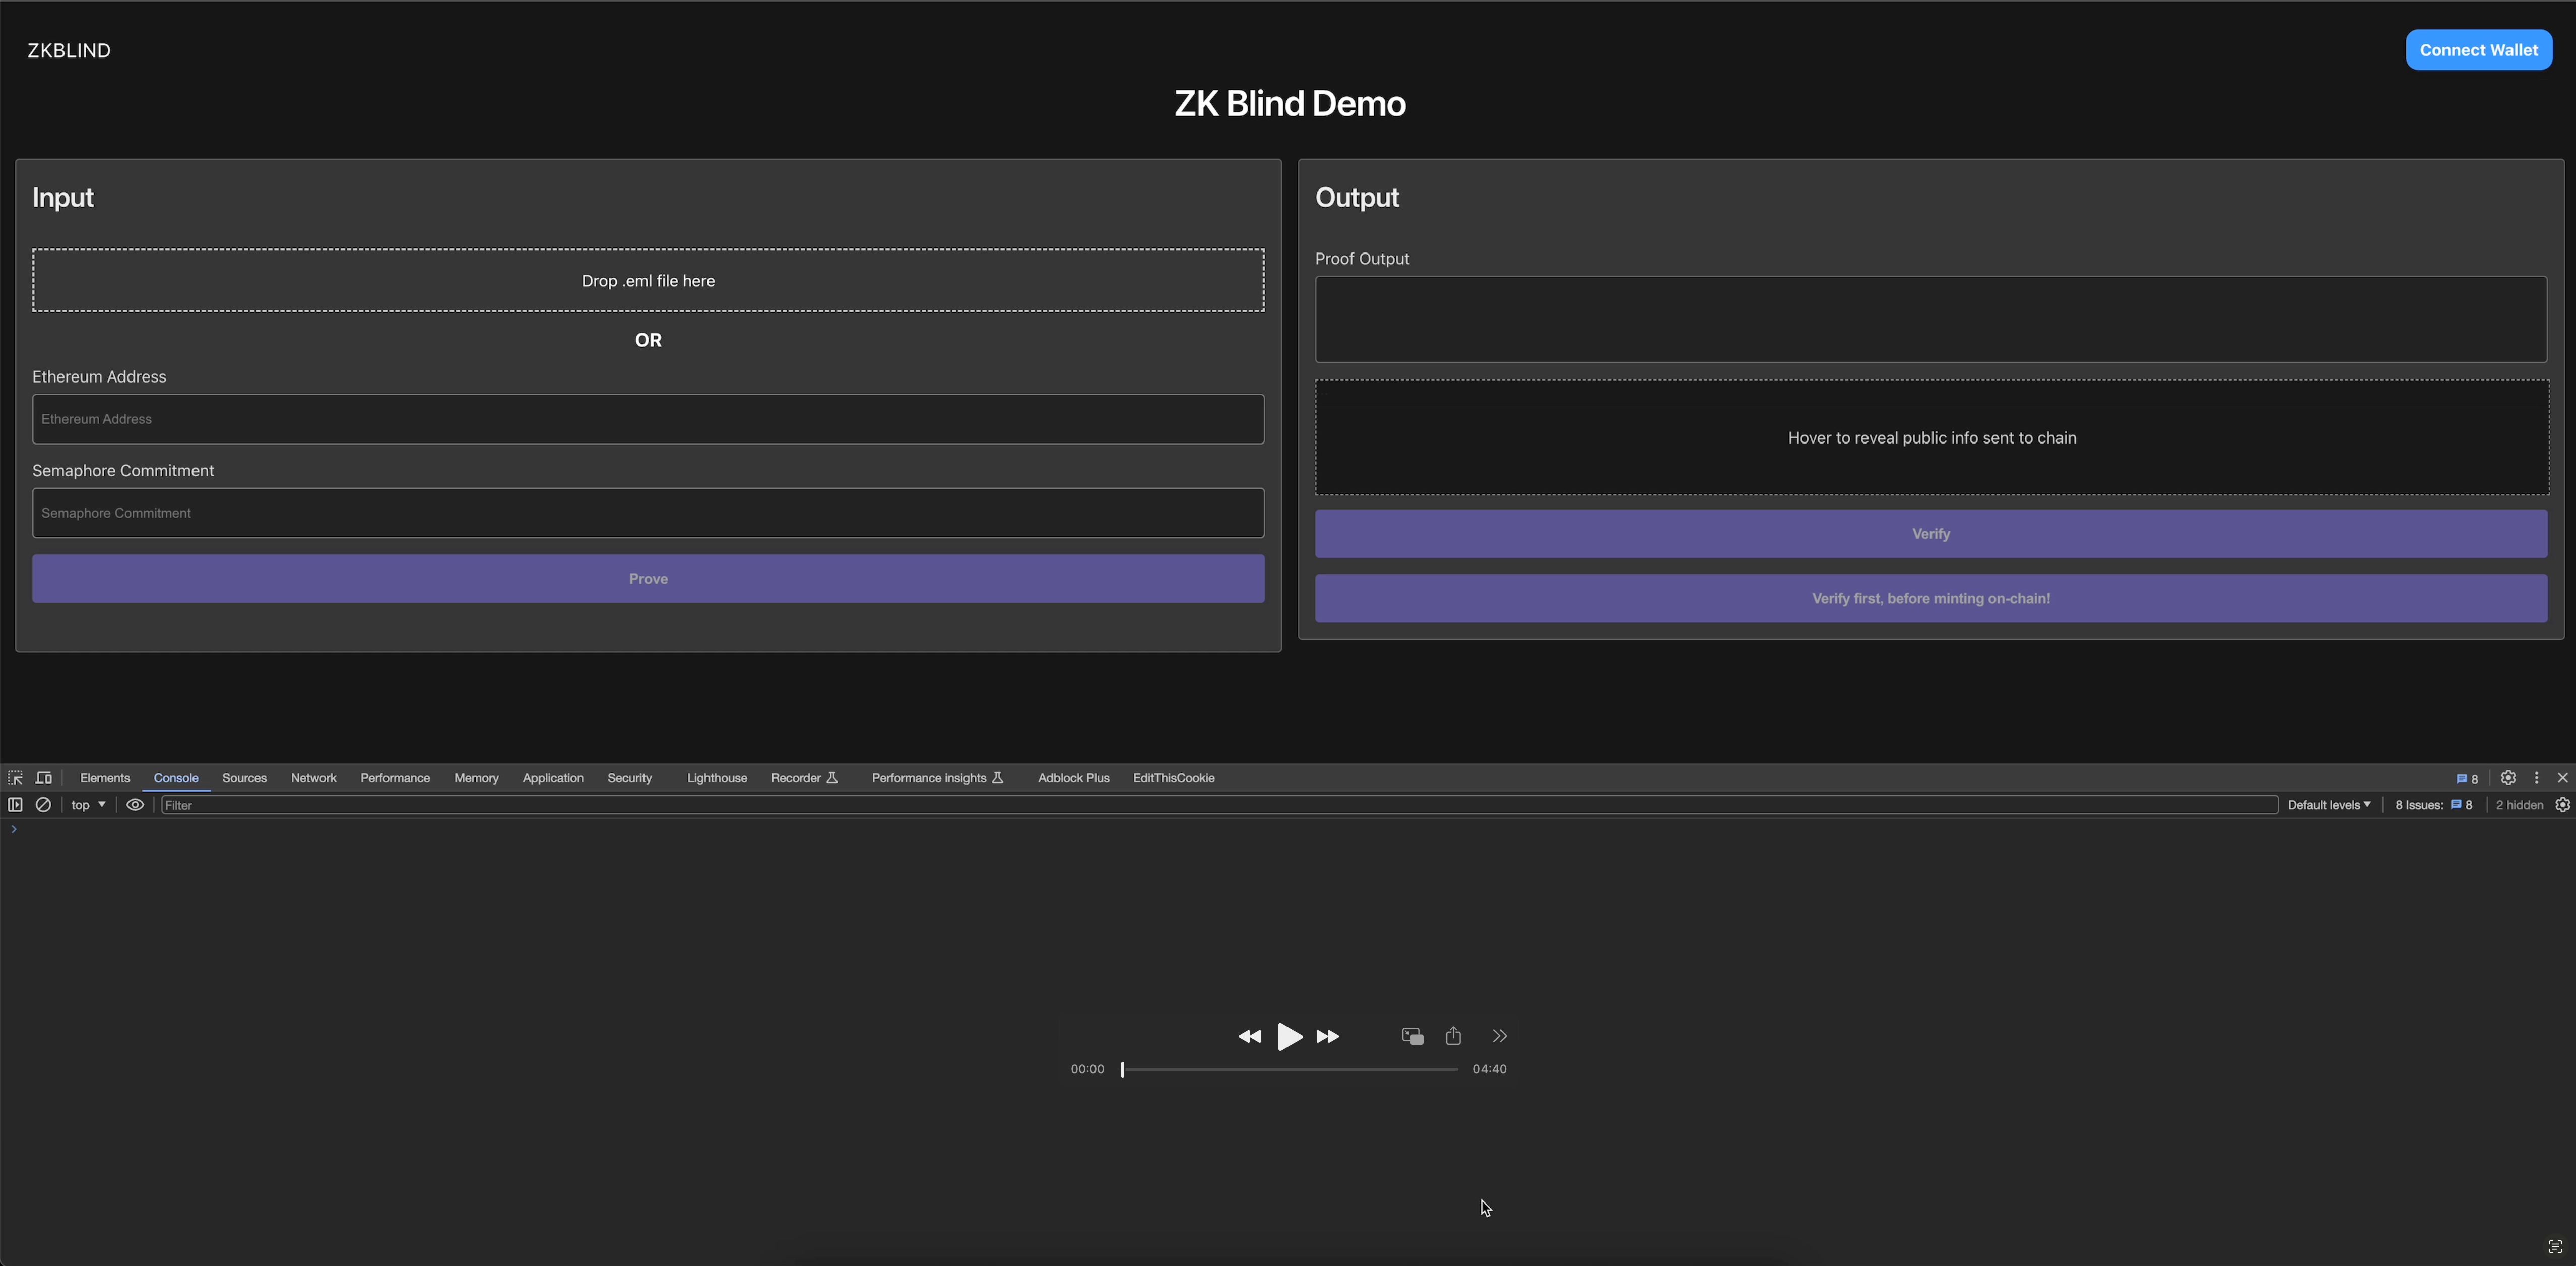Image resolution: width=2576 pixels, height=1266 pixels.
Task: Click the video timeline scrubber
Action: [x=1289, y=1069]
